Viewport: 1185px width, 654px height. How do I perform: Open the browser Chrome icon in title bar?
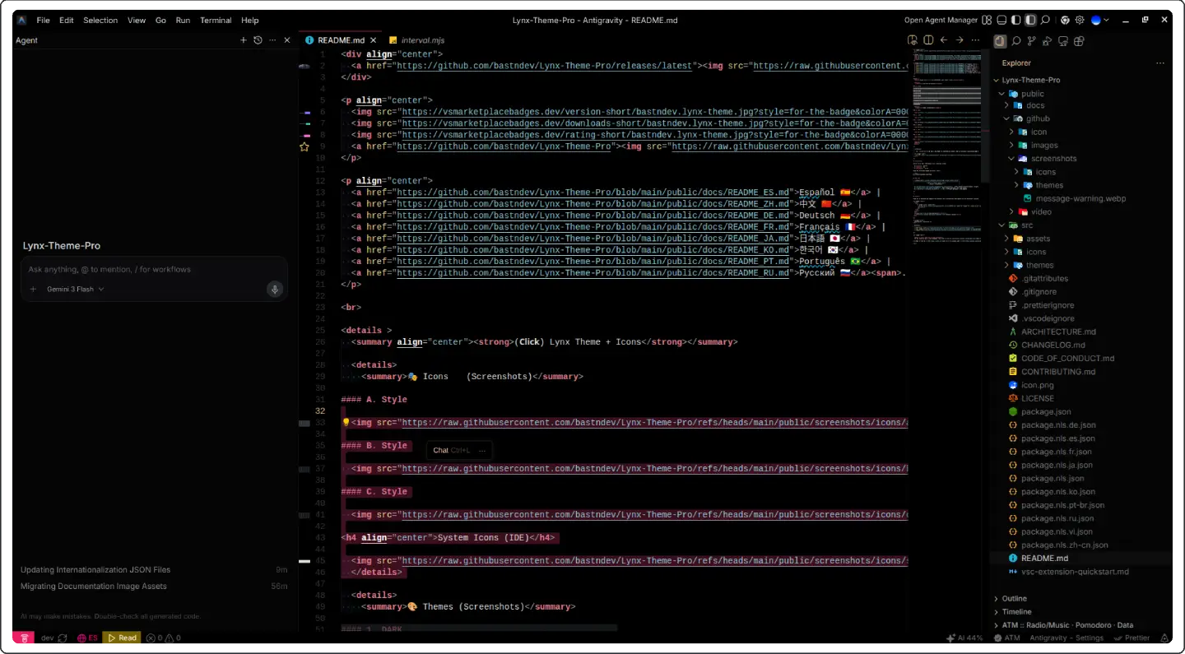(1065, 20)
